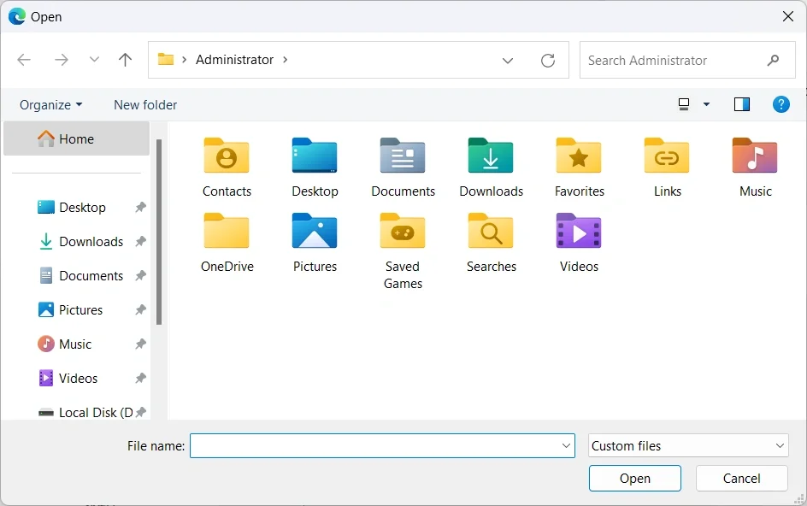Click the pin next to sidebar Videos
Viewport: 807px width, 506px height.
(140, 378)
